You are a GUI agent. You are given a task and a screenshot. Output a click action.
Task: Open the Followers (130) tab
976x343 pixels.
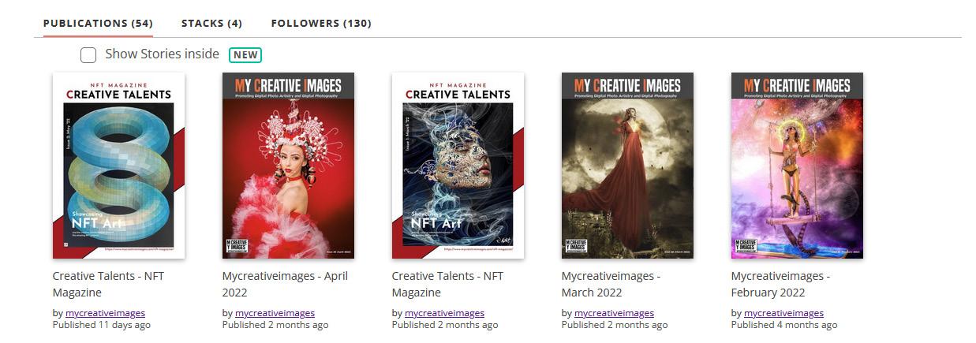pos(321,23)
